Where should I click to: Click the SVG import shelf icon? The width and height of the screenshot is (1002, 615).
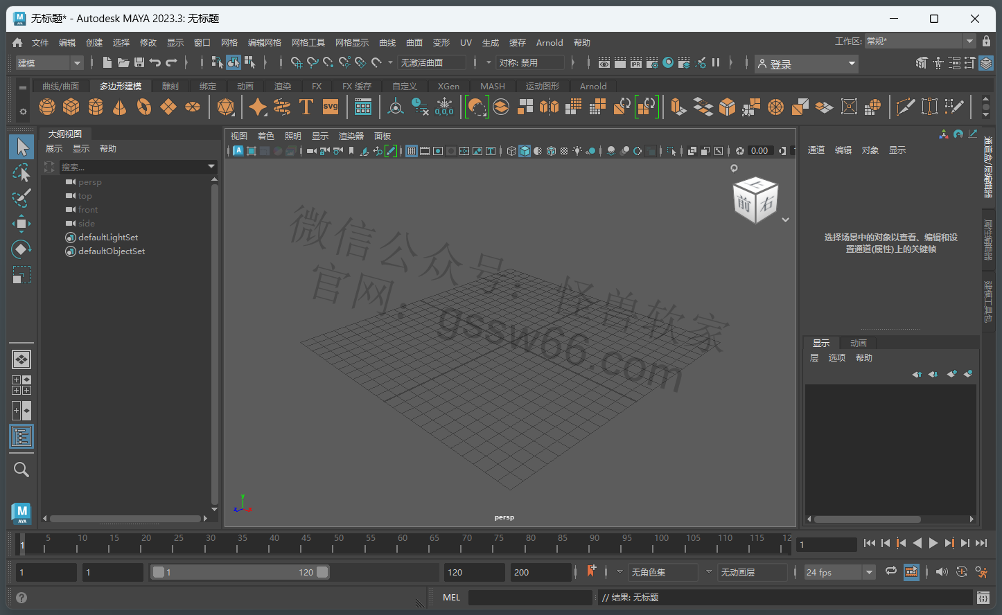click(331, 107)
